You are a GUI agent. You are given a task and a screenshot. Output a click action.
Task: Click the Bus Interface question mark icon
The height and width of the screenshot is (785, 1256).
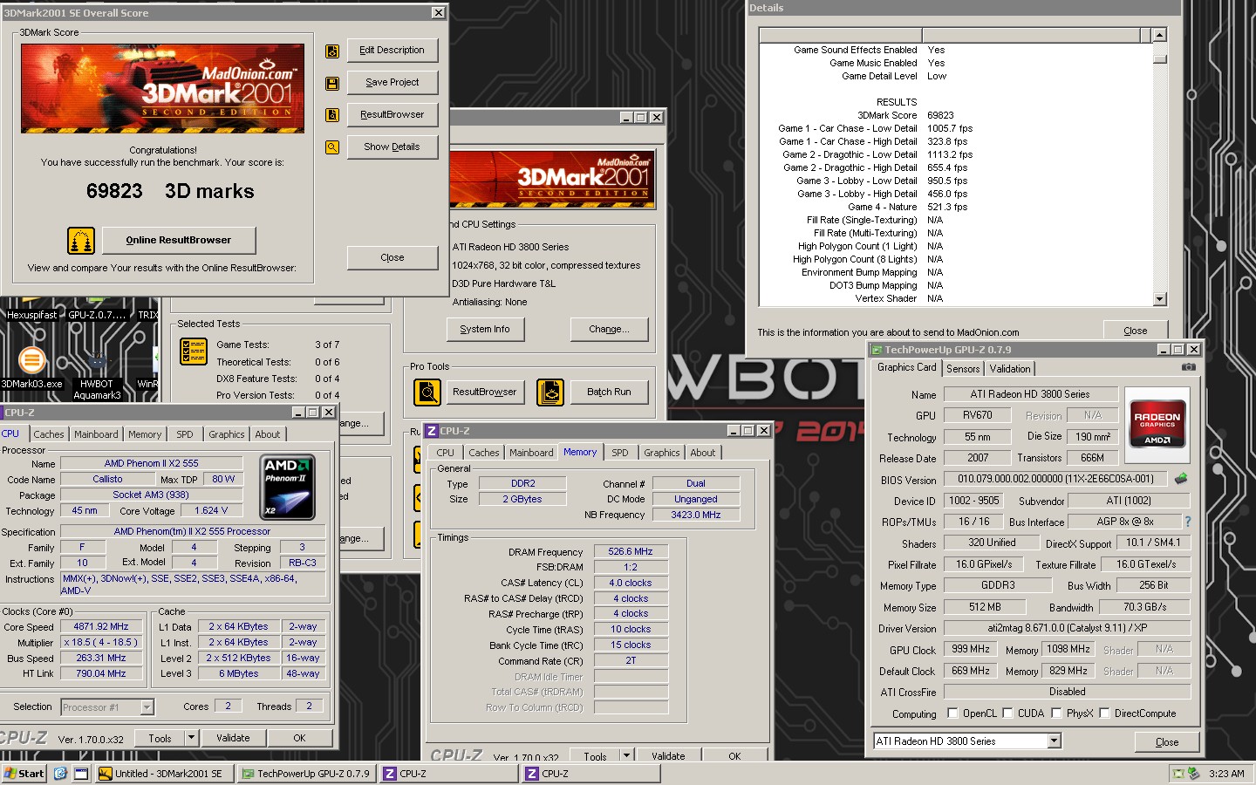[x=1187, y=522]
